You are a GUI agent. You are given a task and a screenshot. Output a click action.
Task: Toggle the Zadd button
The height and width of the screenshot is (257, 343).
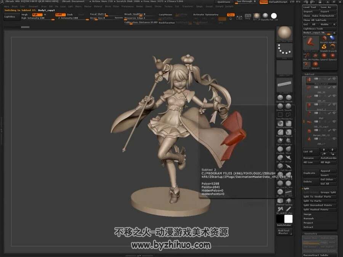(x=60, y=14)
